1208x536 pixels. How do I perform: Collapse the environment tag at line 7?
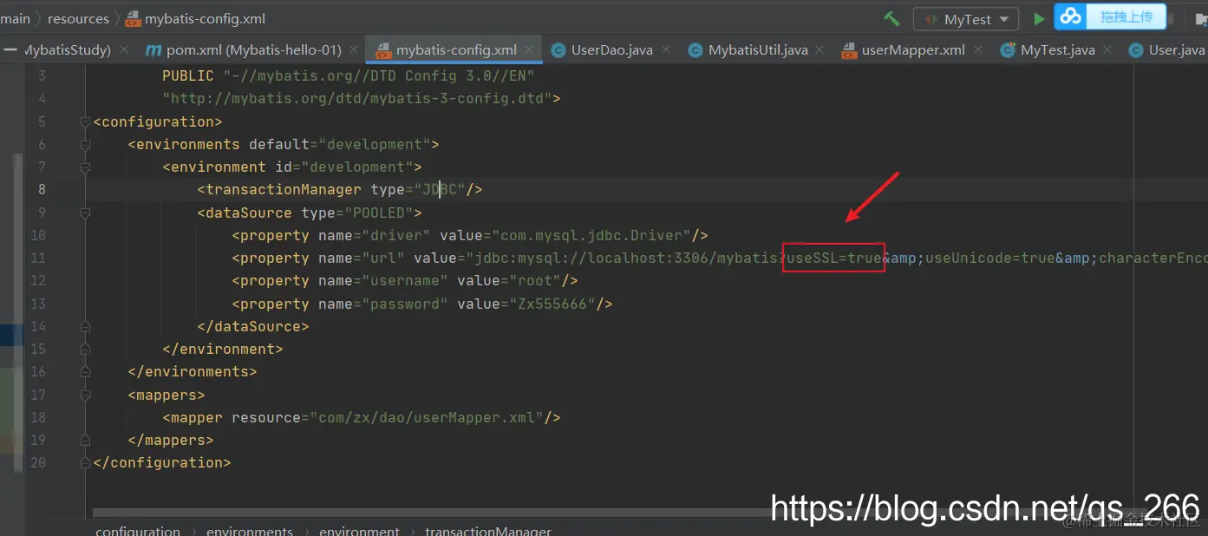click(85, 167)
